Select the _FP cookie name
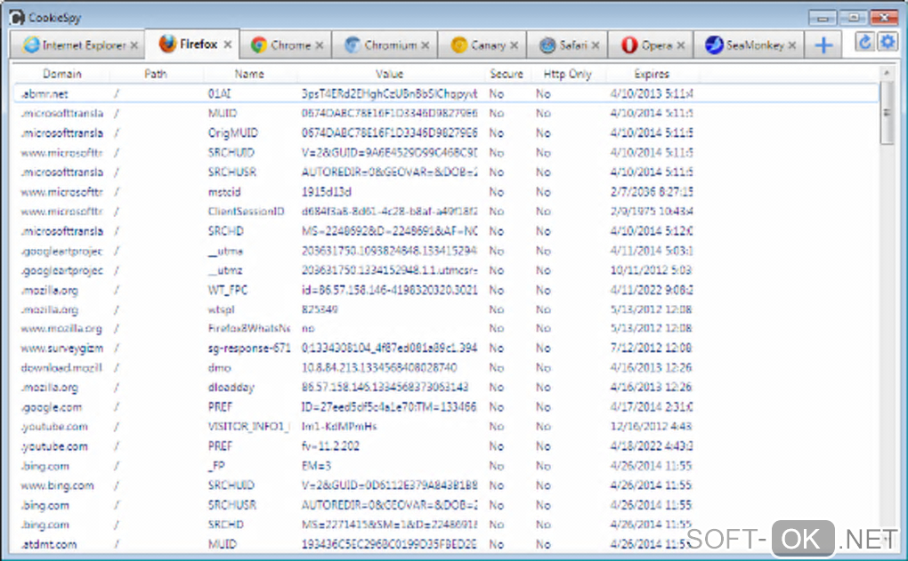This screenshot has height=561, width=908. (216, 466)
